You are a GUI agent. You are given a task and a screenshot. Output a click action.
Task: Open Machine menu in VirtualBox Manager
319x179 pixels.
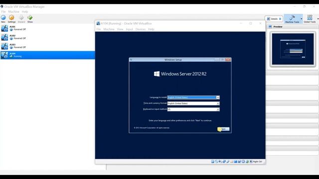coord(13,11)
